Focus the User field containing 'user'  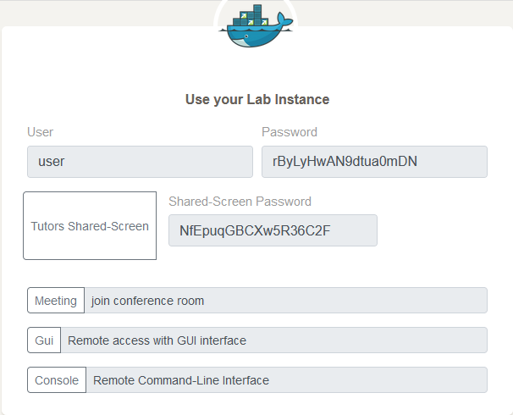(x=140, y=162)
